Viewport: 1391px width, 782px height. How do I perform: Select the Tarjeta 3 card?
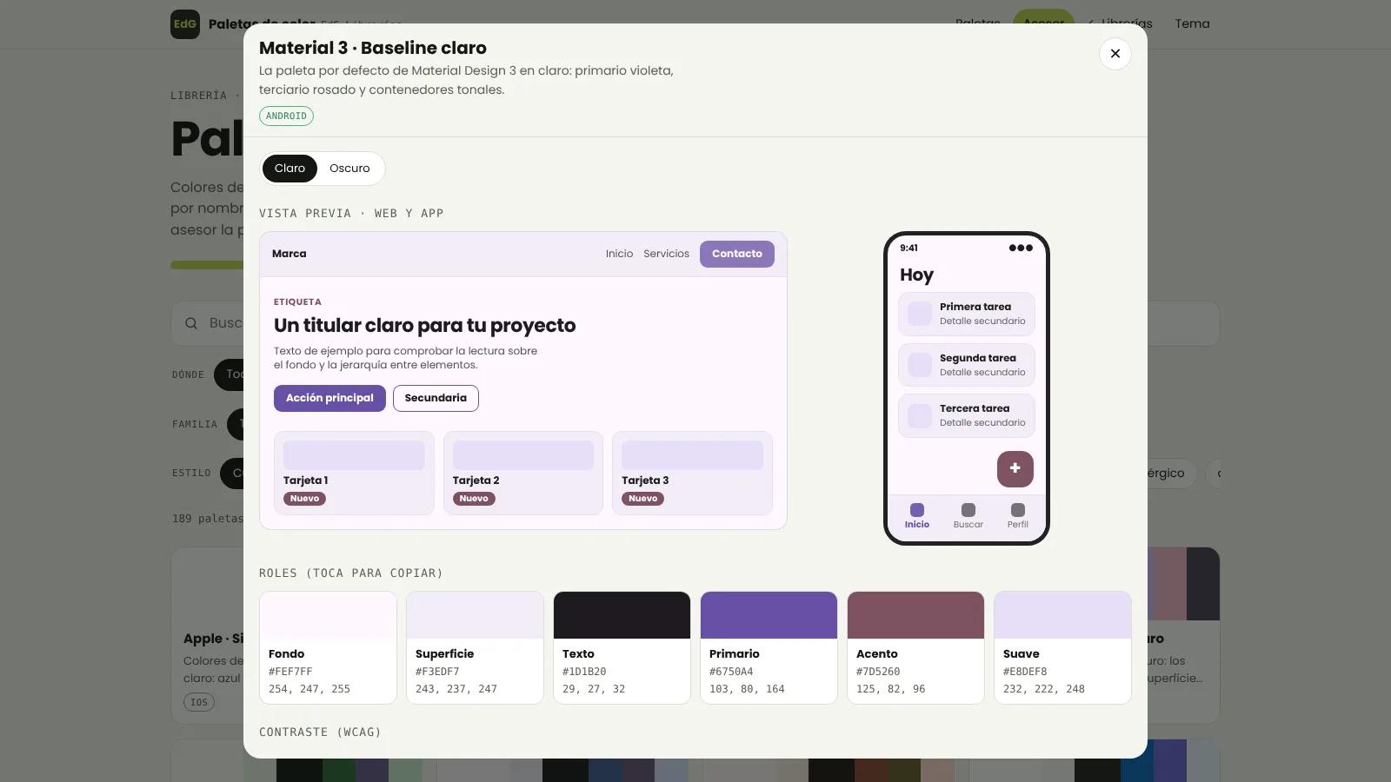pyautogui.click(x=692, y=474)
